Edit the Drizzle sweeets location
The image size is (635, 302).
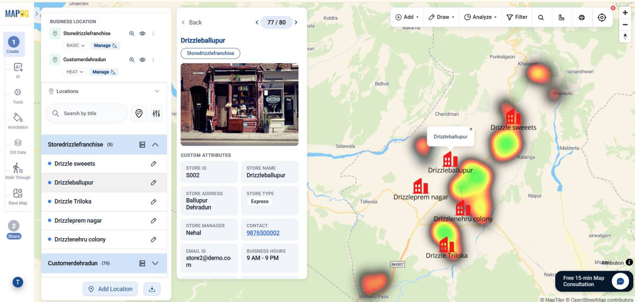pos(154,164)
